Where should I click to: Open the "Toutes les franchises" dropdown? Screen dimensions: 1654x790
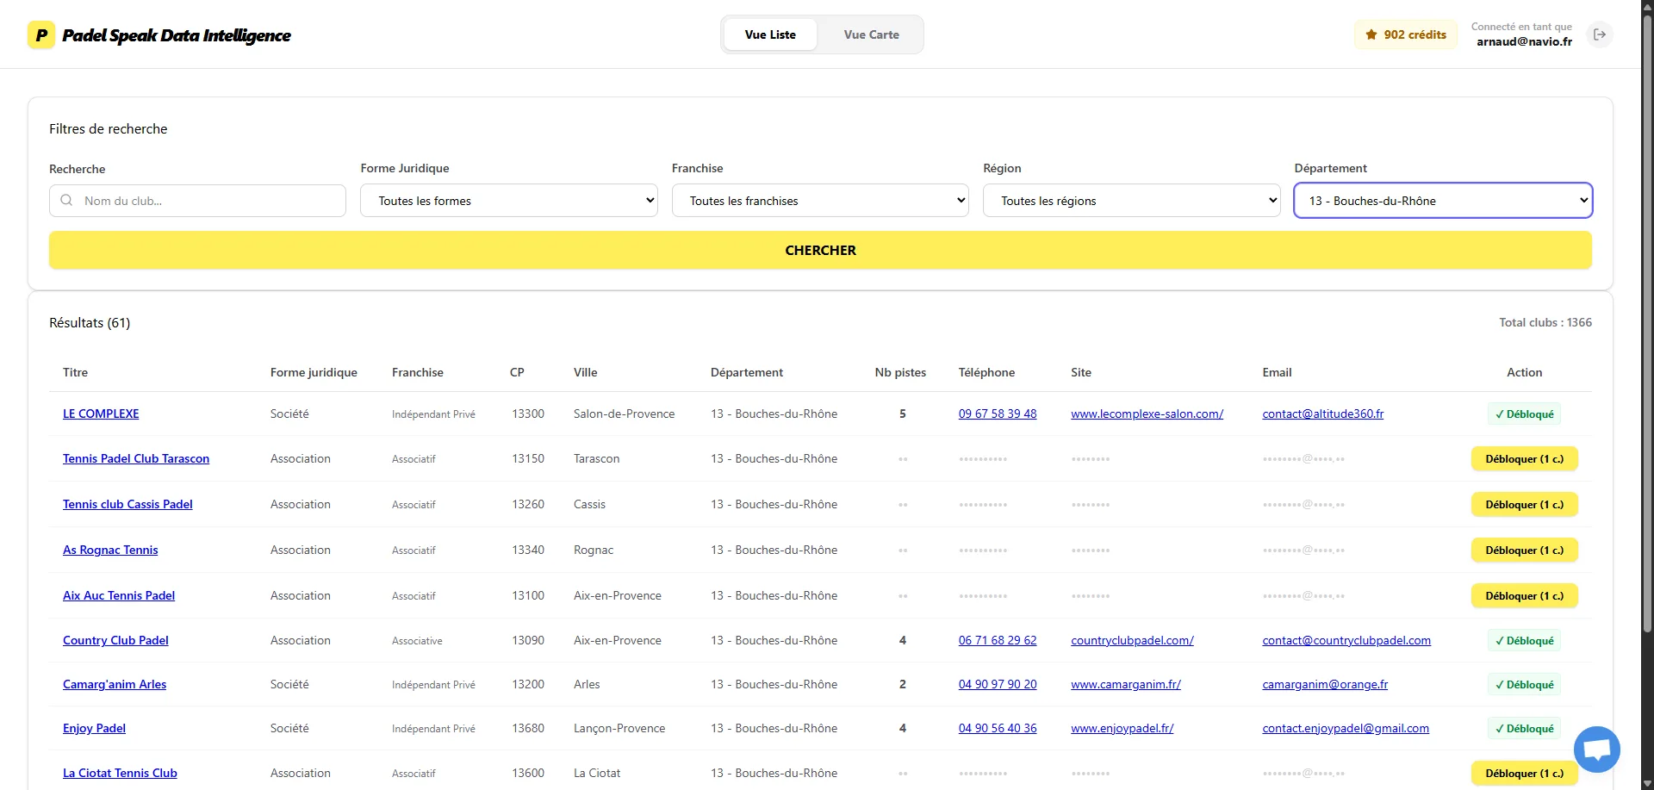click(819, 200)
